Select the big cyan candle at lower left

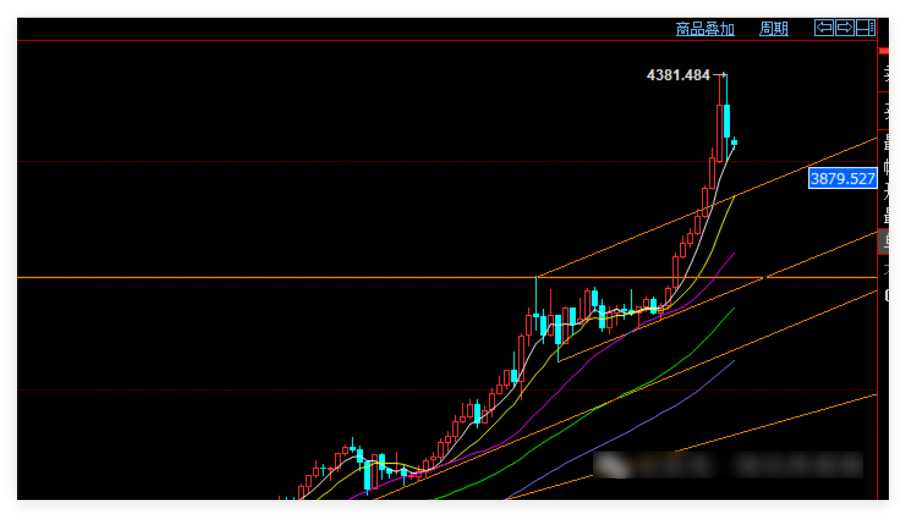coord(367,475)
